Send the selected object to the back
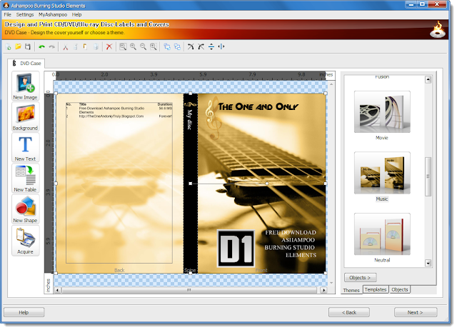 177,46
